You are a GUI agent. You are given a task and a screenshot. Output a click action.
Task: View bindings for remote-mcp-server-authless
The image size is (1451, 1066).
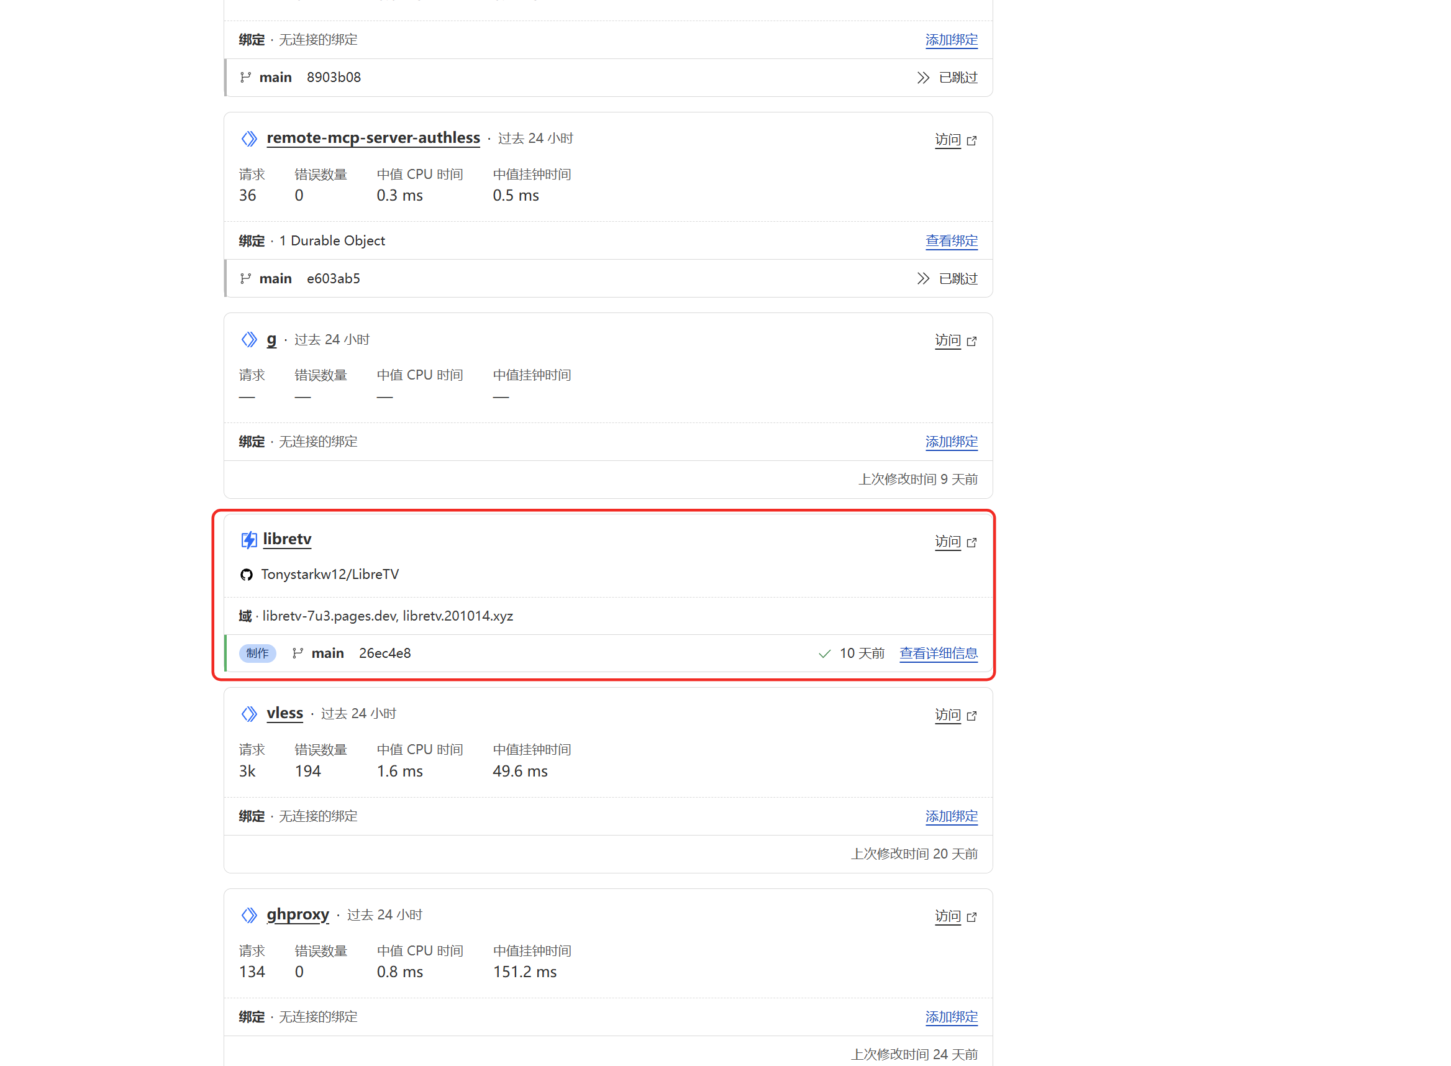click(x=951, y=240)
